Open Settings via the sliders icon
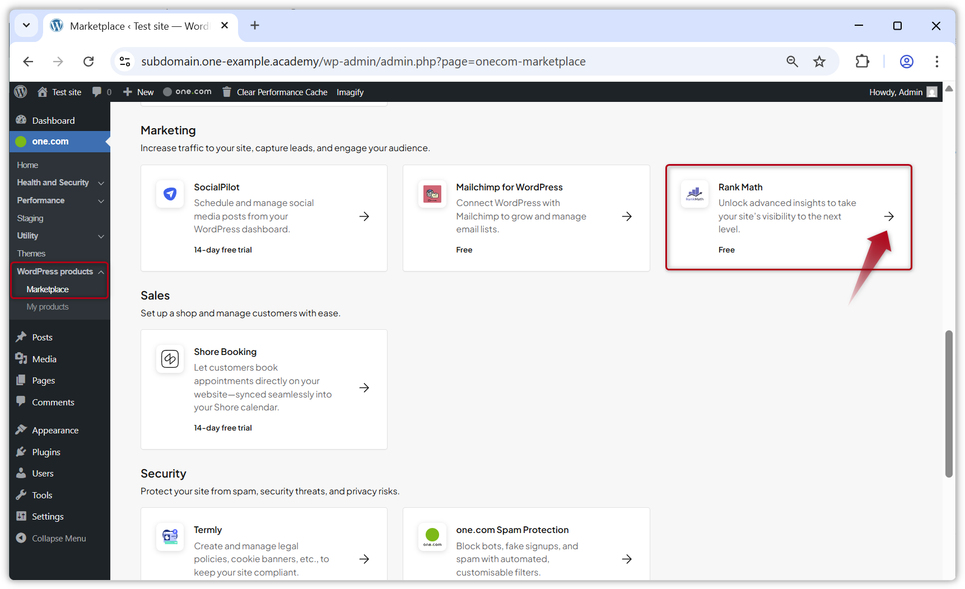965x589 pixels. [21, 516]
